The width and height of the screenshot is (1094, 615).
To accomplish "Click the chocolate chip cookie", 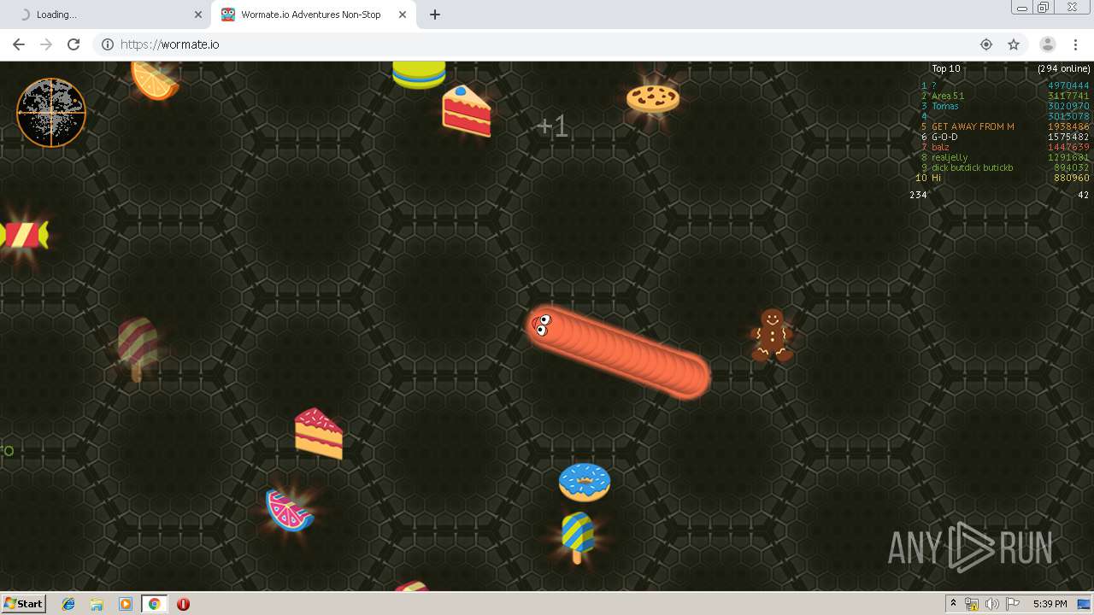I will (x=653, y=98).
